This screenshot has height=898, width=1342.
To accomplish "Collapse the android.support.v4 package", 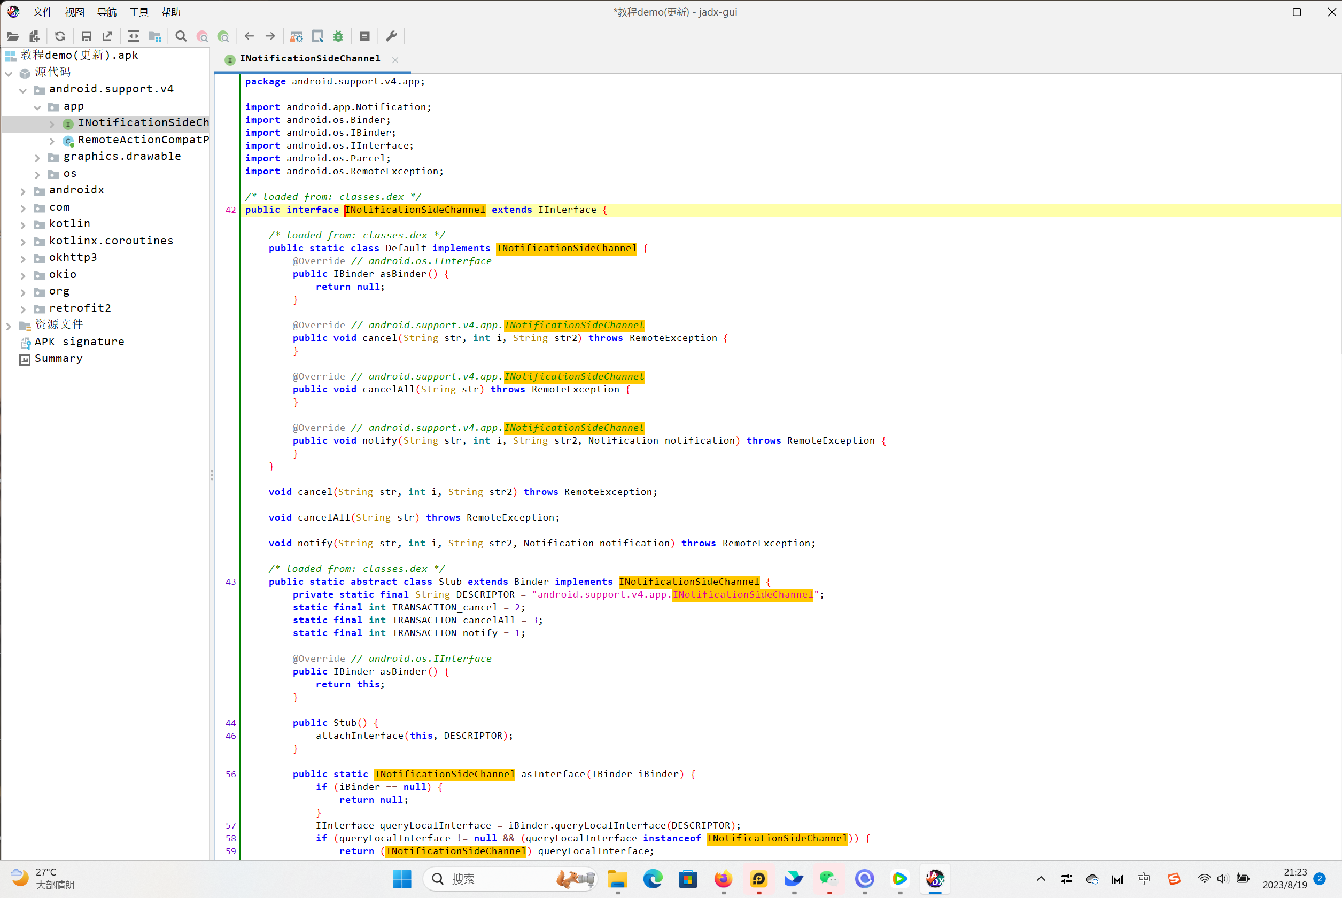I will click(x=23, y=90).
